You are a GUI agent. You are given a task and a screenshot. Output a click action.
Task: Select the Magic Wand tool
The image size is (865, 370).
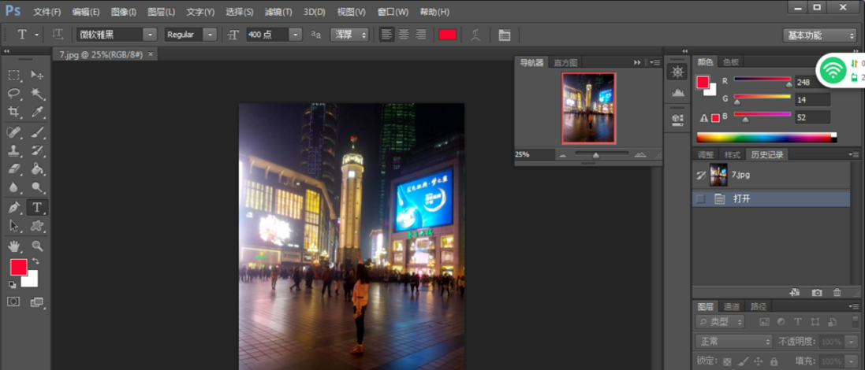37,94
